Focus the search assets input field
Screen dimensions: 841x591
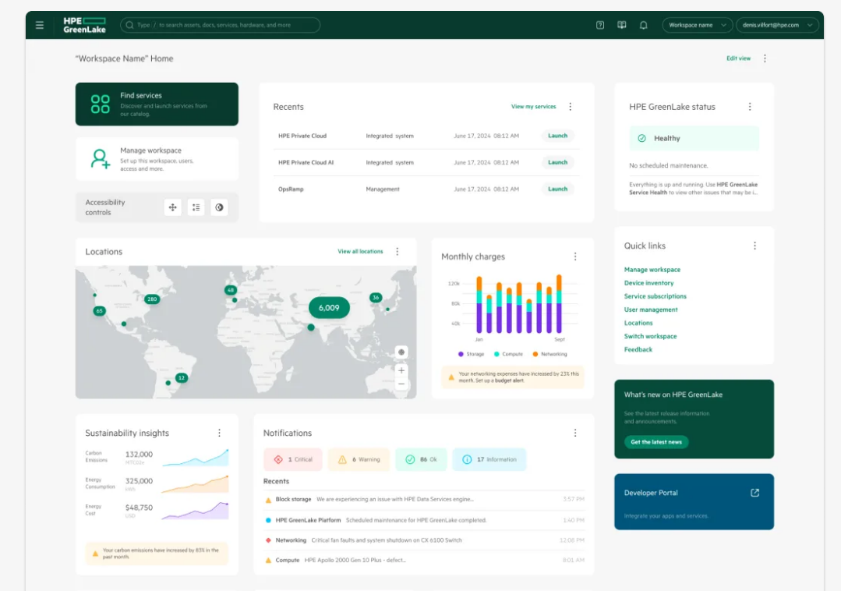click(x=220, y=25)
